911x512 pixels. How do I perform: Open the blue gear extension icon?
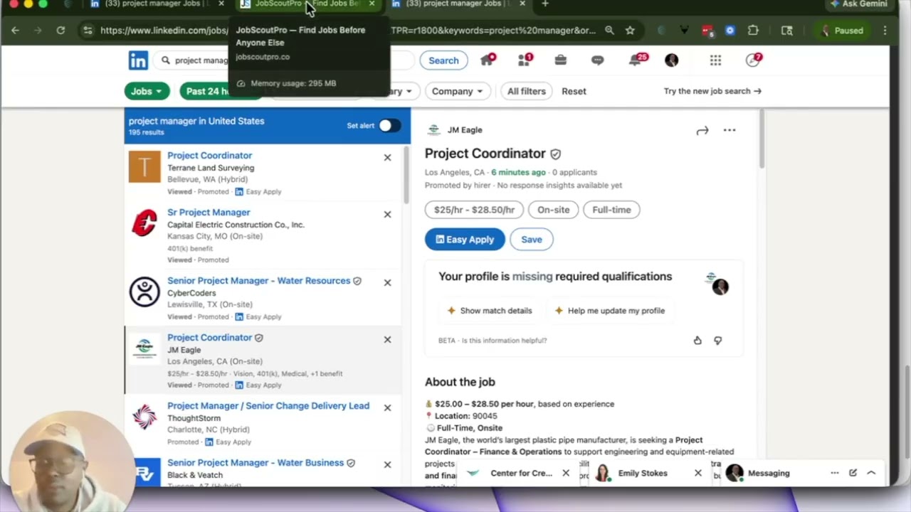point(730,31)
